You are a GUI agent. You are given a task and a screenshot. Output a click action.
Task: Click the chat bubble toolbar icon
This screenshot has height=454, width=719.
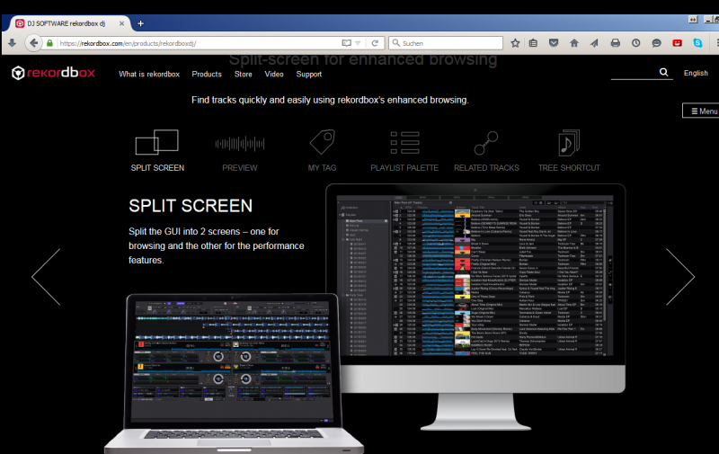coord(656,43)
